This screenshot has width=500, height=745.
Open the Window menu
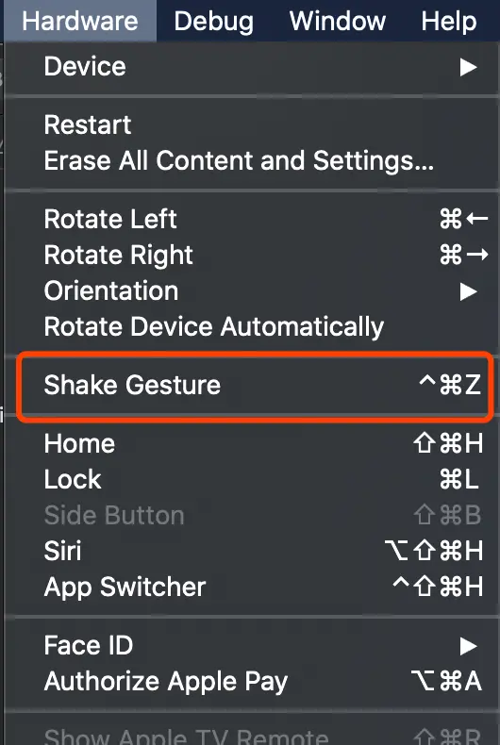[338, 21]
